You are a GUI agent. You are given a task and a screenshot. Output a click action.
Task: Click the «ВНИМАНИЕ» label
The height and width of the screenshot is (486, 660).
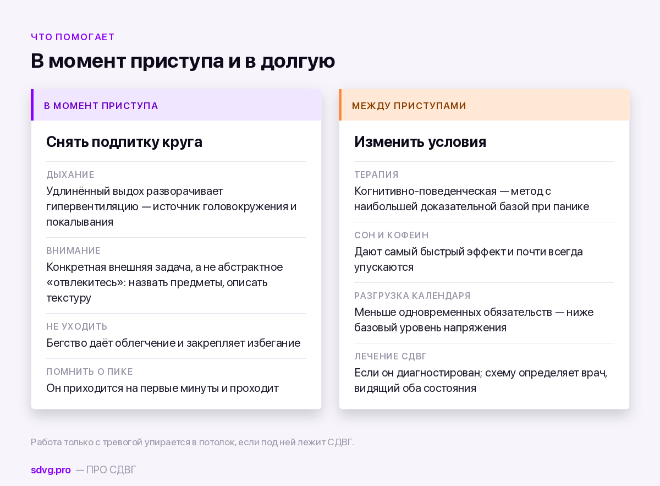[x=73, y=250]
